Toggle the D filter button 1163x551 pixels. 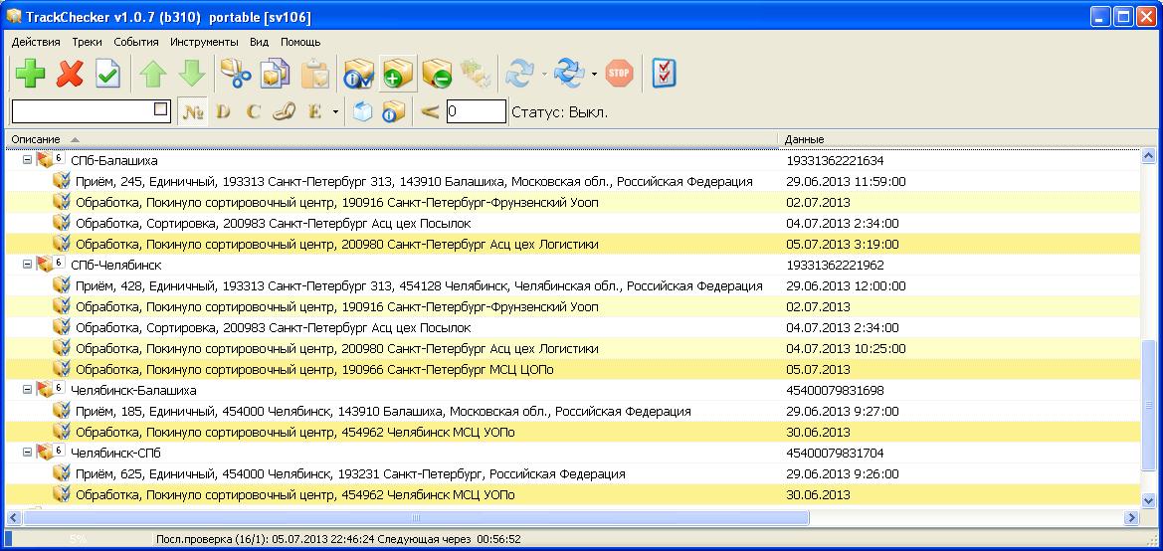(x=223, y=111)
